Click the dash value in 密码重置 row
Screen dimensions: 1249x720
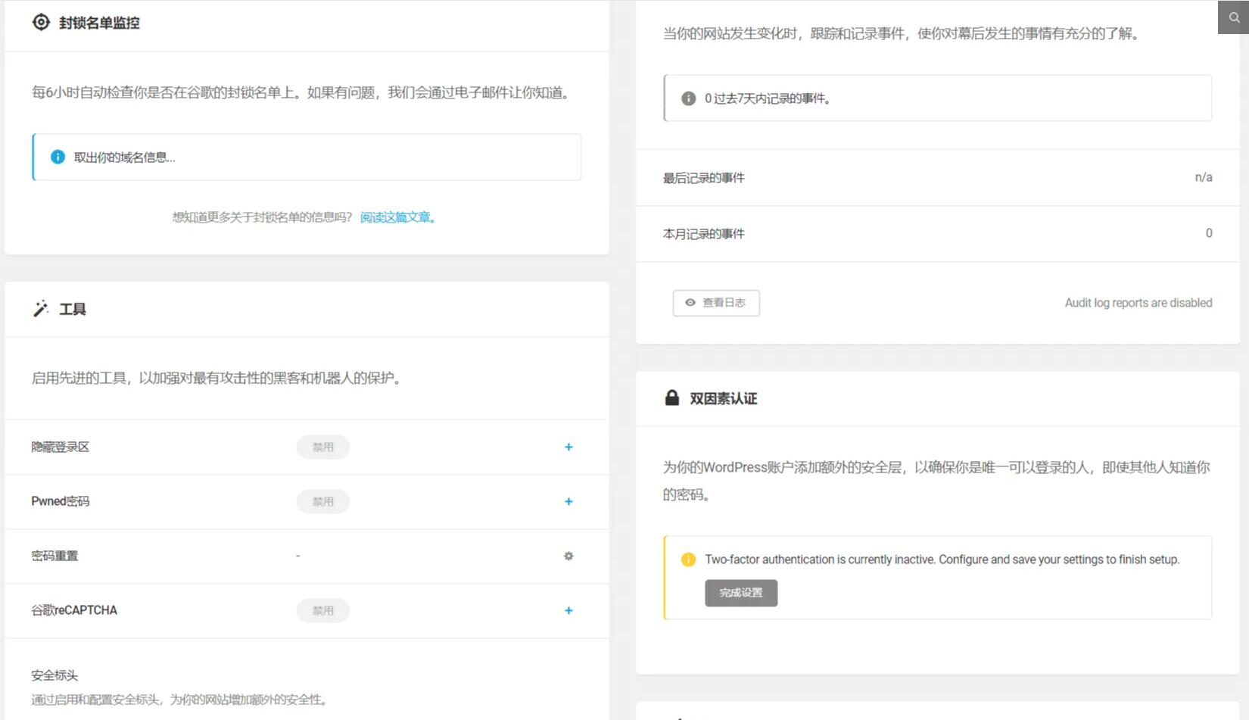(x=298, y=556)
